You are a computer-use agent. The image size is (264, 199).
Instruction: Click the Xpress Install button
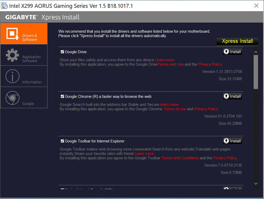[x=237, y=41]
